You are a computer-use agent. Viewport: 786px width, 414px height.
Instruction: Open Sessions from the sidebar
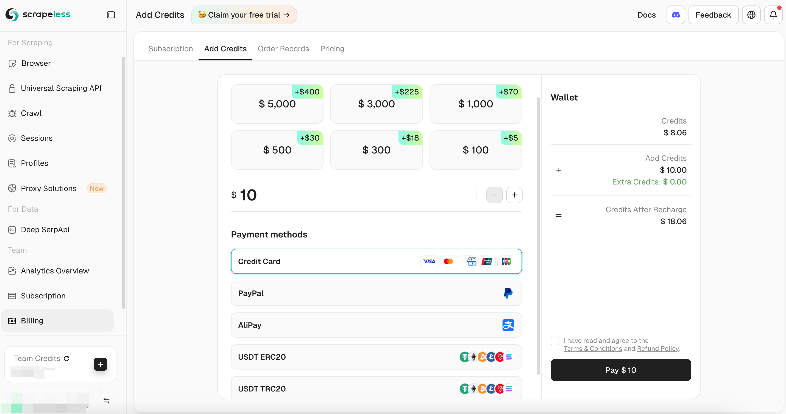click(37, 138)
